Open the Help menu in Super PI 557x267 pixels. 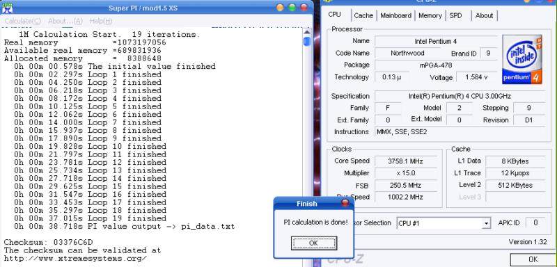coord(101,22)
